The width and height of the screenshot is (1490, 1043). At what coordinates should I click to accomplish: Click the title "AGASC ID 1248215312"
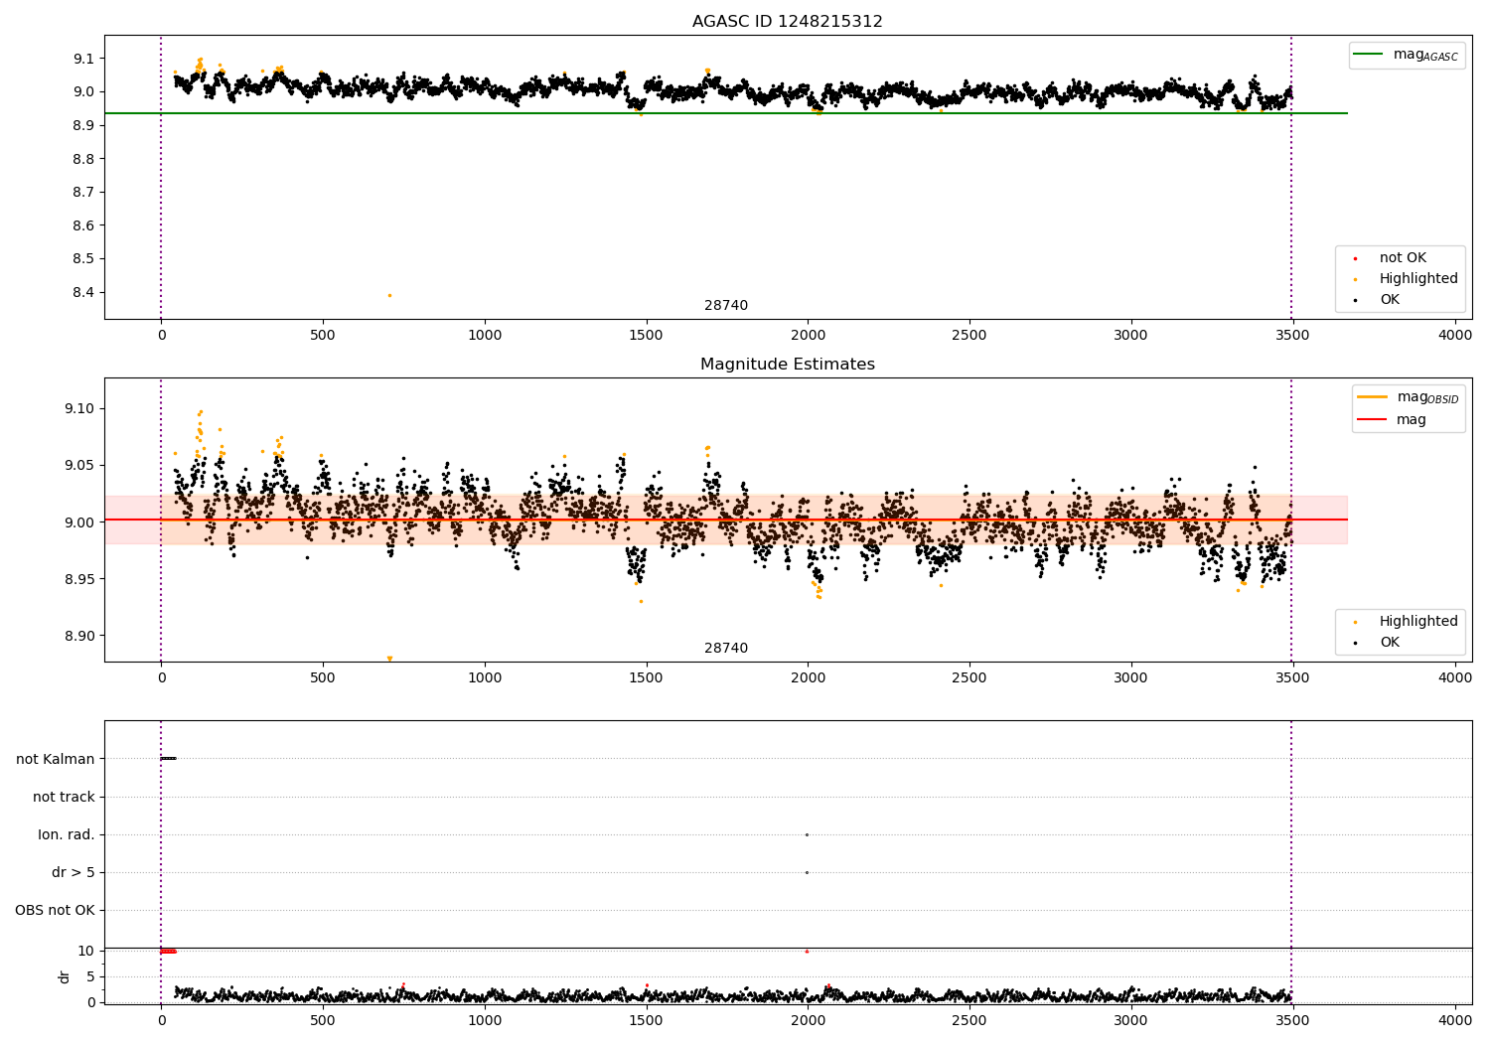(x=788, y=22)
